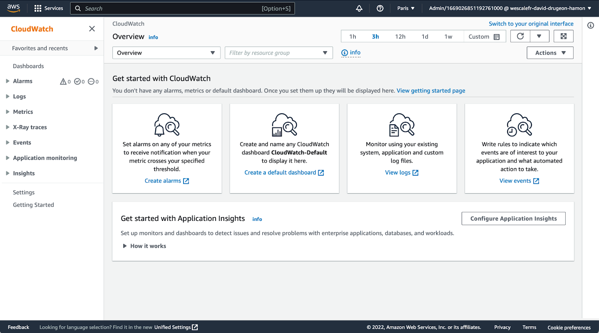599x333 pixels.
Task: Select the 12h time range
Action: click(x=400, y=37)
